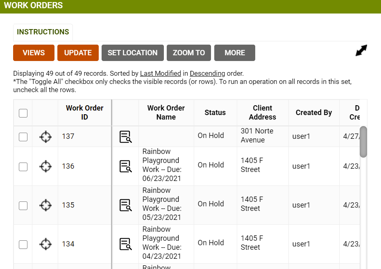Screen dimensions: 381x269
Task: Click locate crosshair icon for work order 136
Action: tap(45, 166)
